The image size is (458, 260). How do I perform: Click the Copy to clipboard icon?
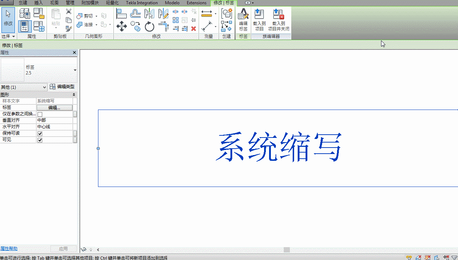coord(69,20)
